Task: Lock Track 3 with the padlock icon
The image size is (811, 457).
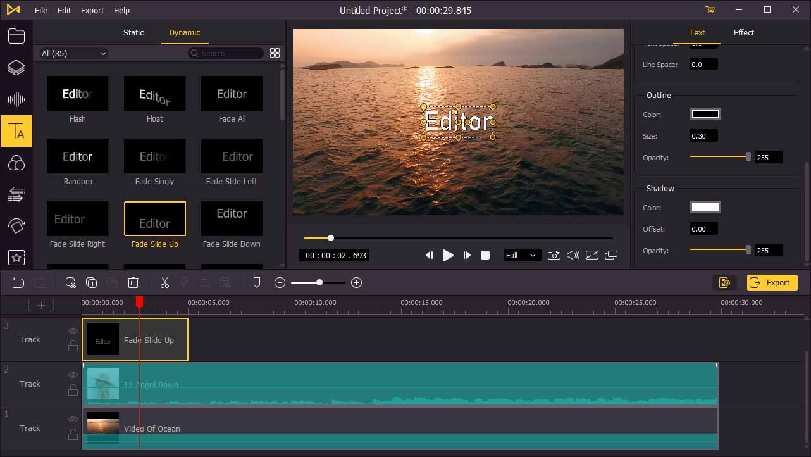Action: 73,346
